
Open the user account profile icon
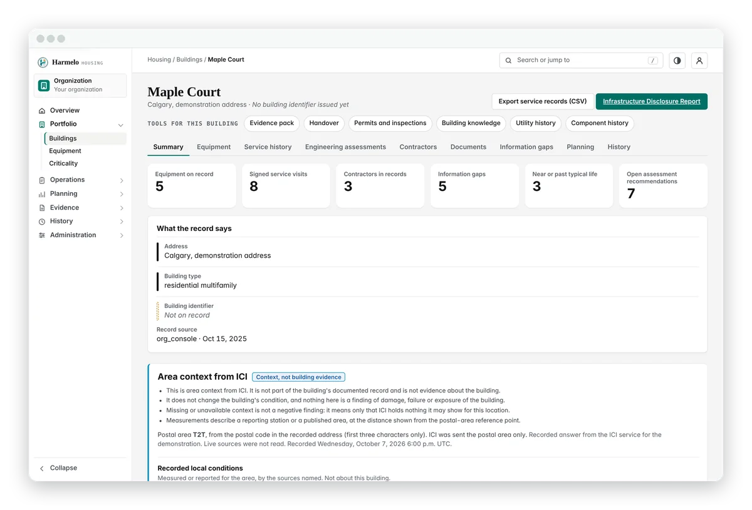click(699, 61)
